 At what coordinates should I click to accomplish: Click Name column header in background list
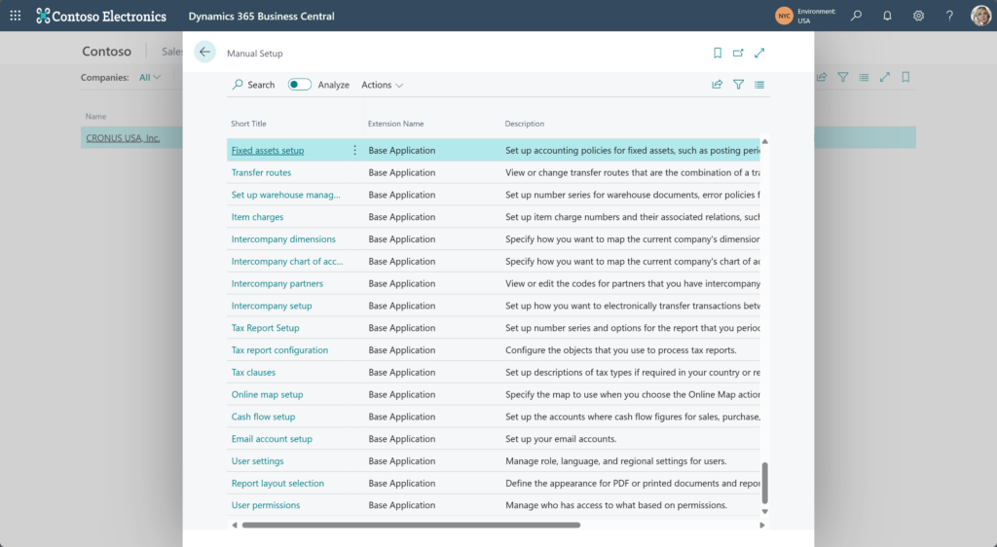96,116
